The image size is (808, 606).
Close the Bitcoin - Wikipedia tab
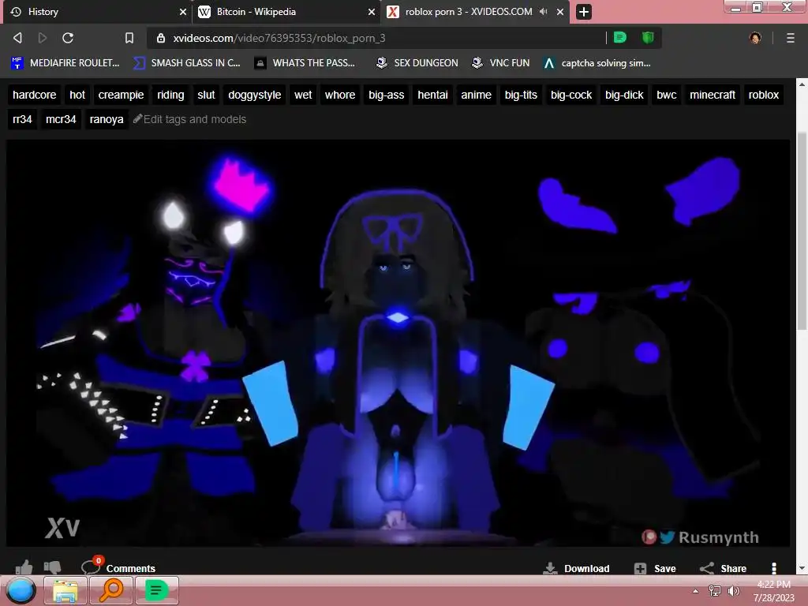point(372,12)
